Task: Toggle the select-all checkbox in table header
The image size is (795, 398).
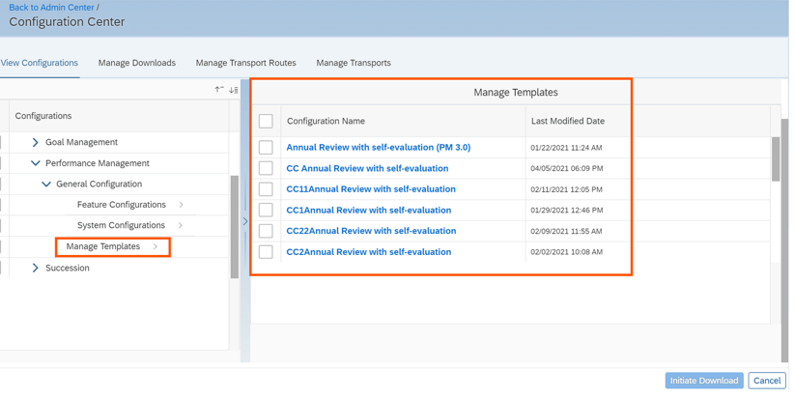Action: pyautogui.click(x=266, y=122)
